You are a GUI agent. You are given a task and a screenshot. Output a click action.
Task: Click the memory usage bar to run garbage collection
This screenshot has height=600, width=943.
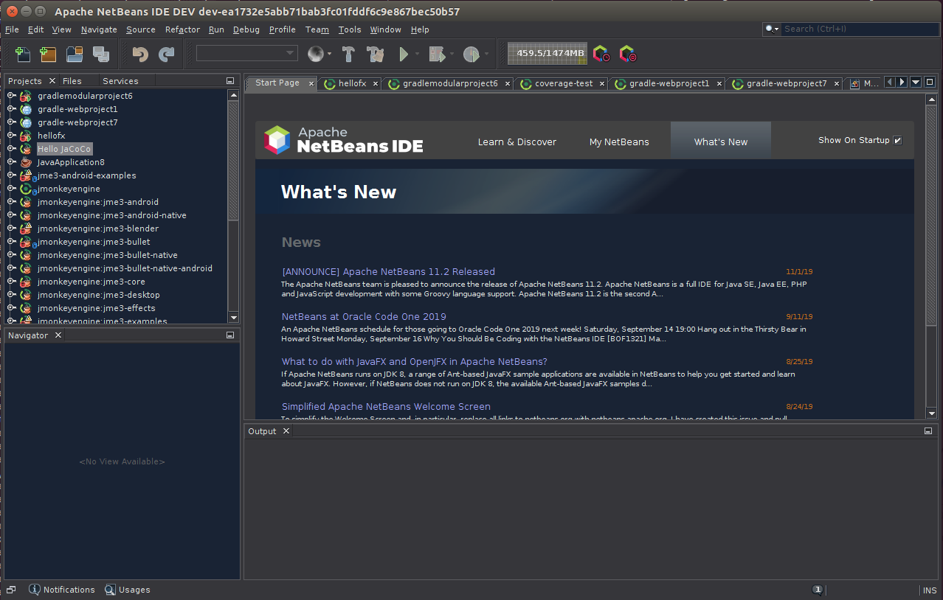coord(548,54)
